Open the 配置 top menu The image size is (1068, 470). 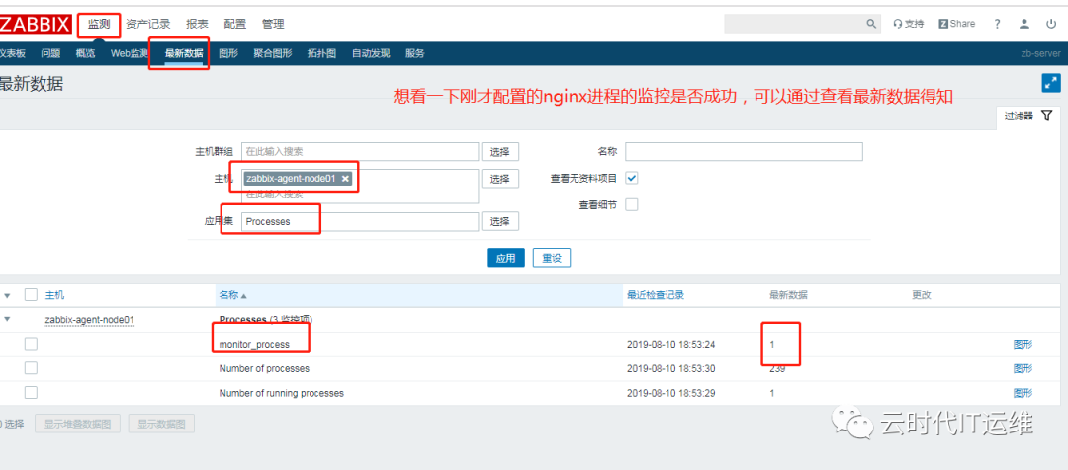(x=235, y=24)
